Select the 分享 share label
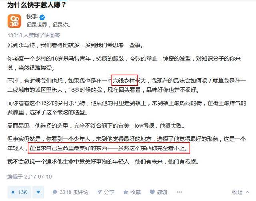 109,192
